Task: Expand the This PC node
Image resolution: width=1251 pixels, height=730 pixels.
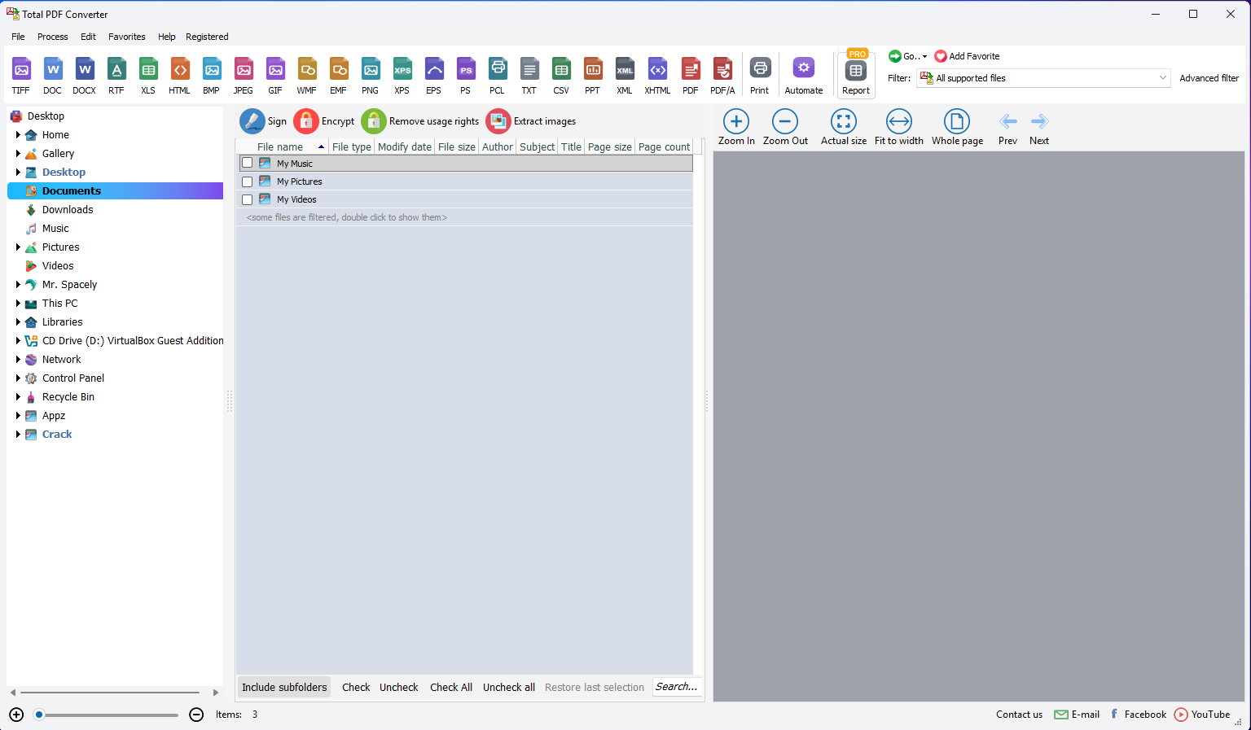Action: [18, 304]
